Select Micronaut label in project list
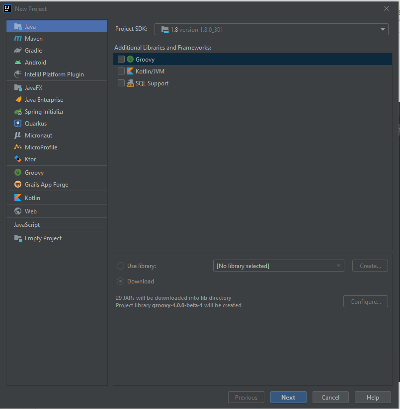400x409 pixels. (38, 136)
